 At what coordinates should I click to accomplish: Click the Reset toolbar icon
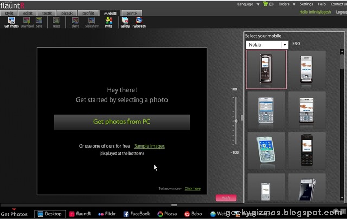pyautogui.click(x=56, y=22)
